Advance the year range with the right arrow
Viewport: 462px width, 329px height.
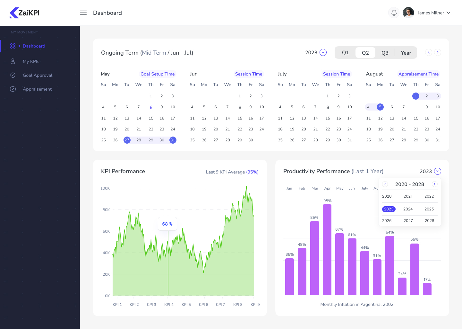[435, 184]
